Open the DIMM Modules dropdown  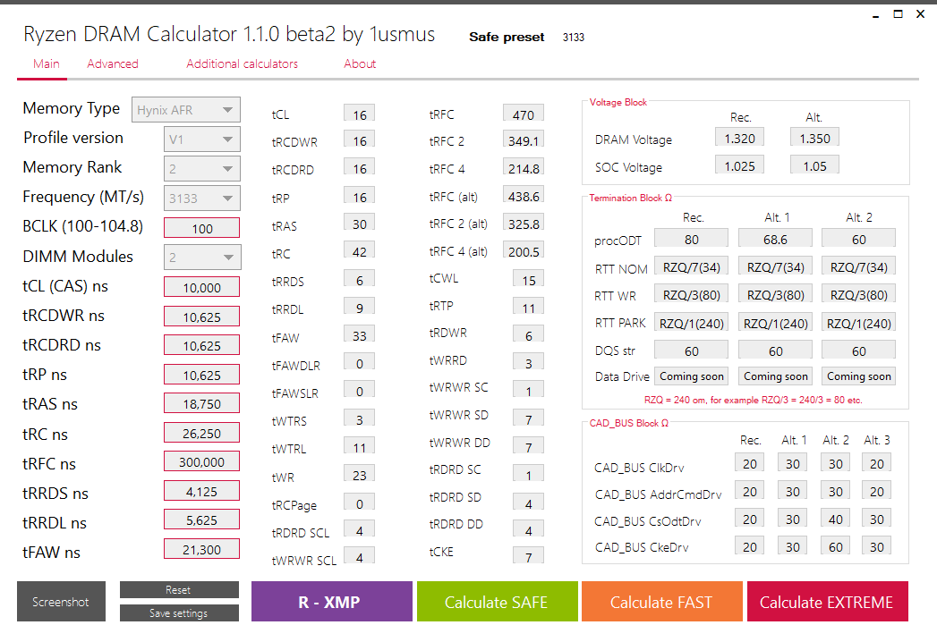click(x=202, y=258)
